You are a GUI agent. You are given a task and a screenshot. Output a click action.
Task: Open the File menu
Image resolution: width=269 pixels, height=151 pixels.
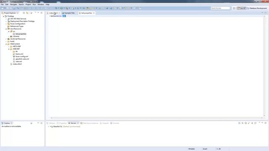tap(2, 5)
